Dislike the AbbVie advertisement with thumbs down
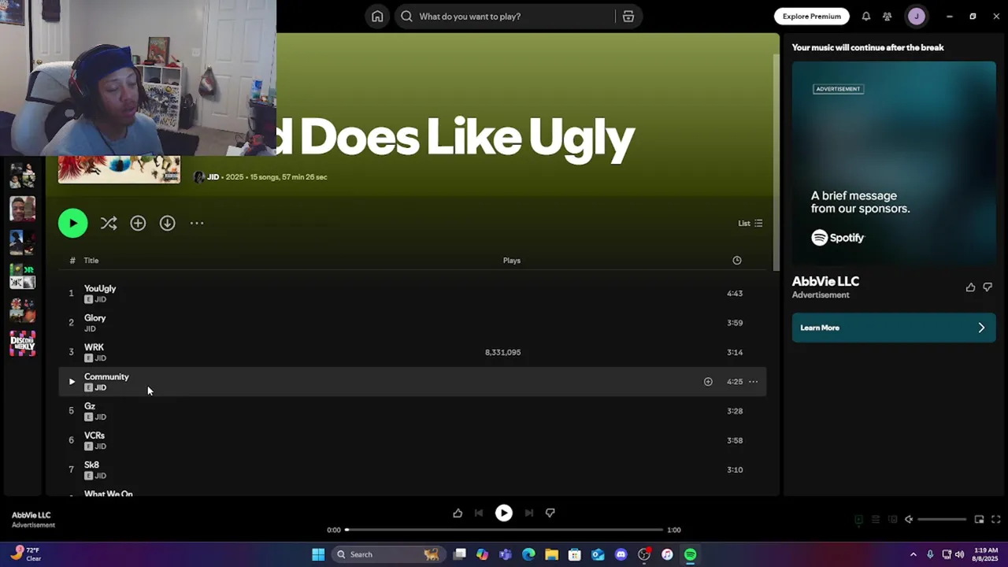1008x567 pixels. point(988,287)
